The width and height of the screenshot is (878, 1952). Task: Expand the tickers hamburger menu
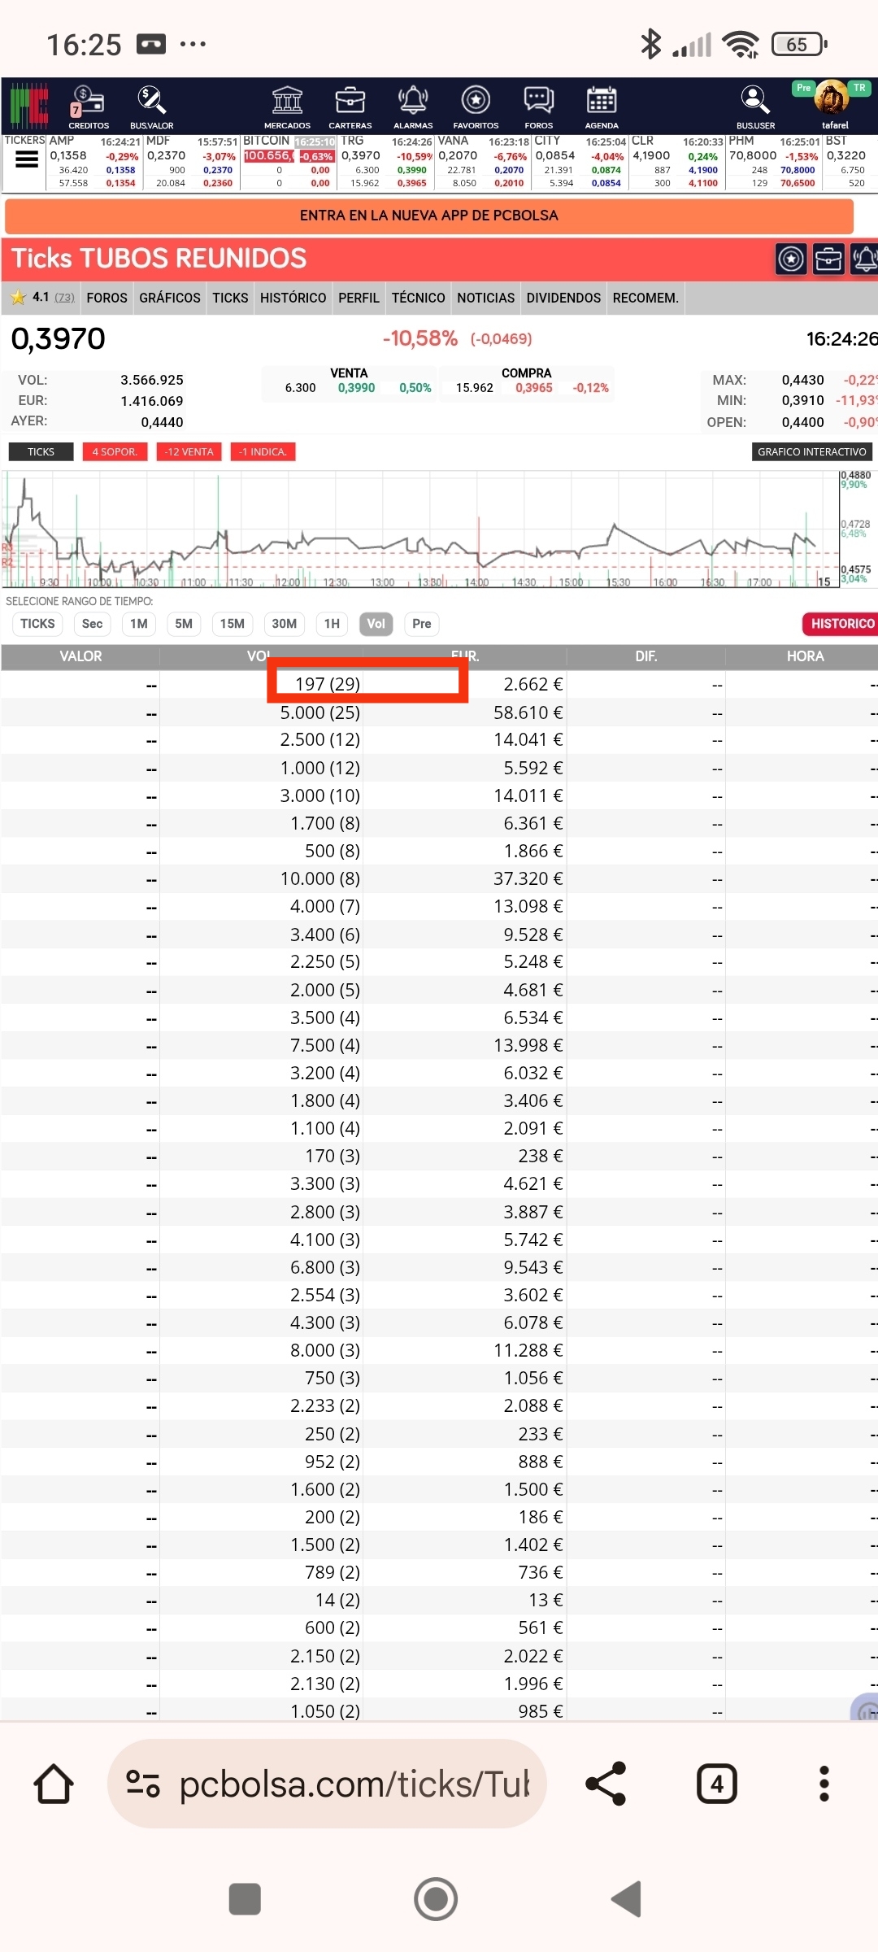coord(27,160)
